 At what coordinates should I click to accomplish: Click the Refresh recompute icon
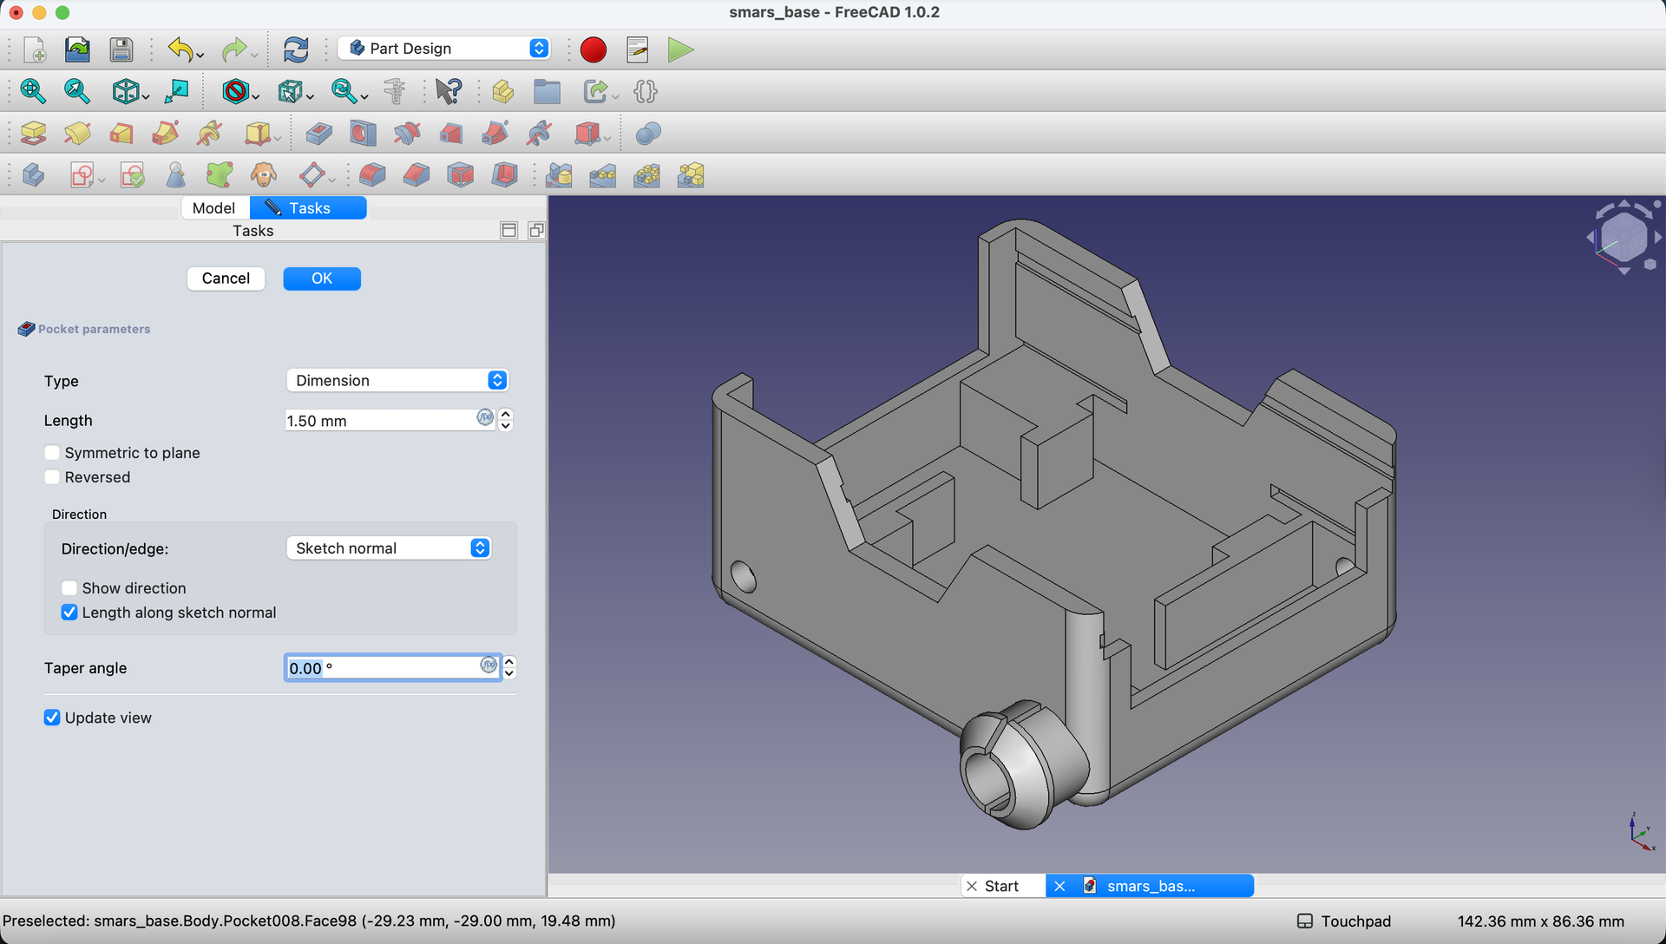[296, 49]
